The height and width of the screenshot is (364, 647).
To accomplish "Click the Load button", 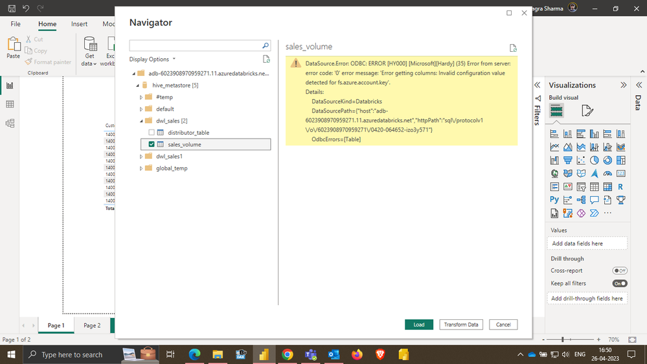I will click(419, 324).
